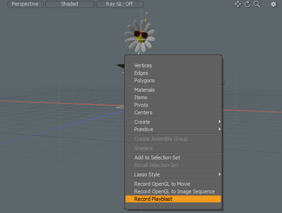This screenshot has height=213, width=282.
Task: Click the highlighted Record Playblast entry
Action: pos(173,199)
